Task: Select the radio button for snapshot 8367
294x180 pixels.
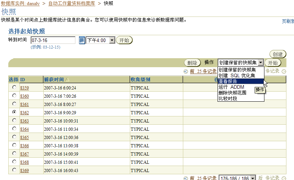Action: (x=14, y=153)
